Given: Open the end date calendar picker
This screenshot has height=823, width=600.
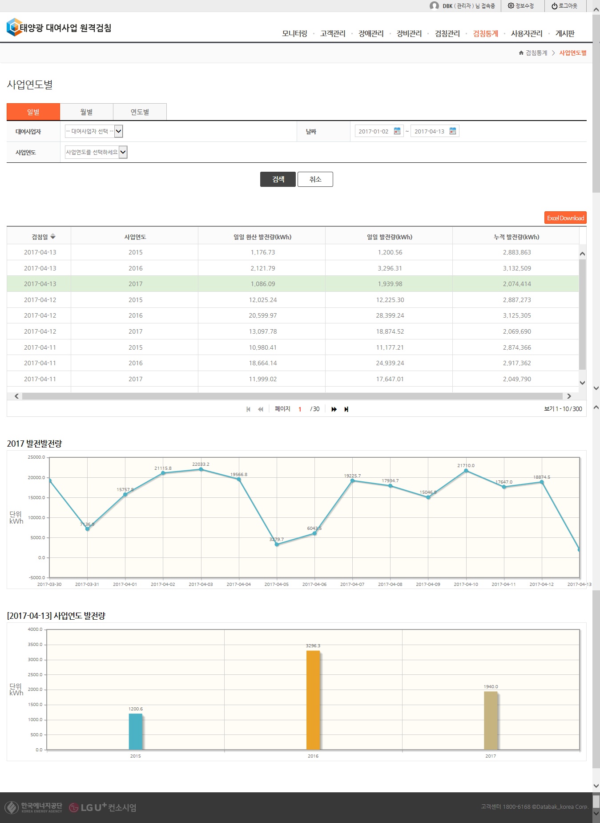Looking at the screenshot, I should tap(453, 131).
